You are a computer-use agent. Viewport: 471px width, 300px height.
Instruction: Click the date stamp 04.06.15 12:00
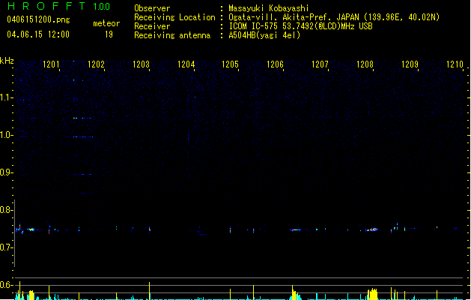[x=38, y=34]
